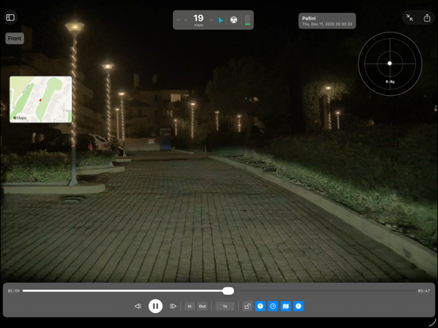Click the right turn signal arrow
The image size is (438, 328).
point(212,20)
